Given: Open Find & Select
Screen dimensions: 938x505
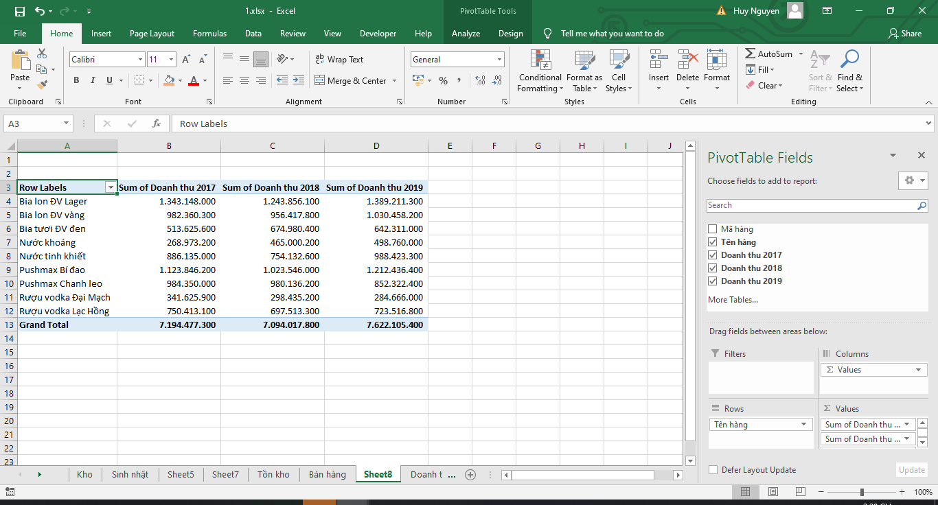Looking at the screenshot, I should pos(850,71).
